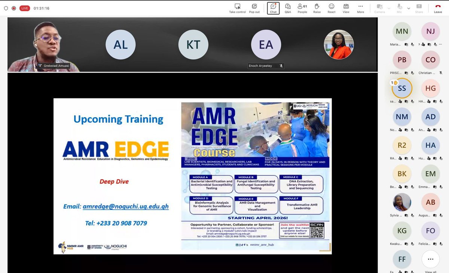Expand the Camera options chevron
Screen dimensions: 449x273
(389, 8)
